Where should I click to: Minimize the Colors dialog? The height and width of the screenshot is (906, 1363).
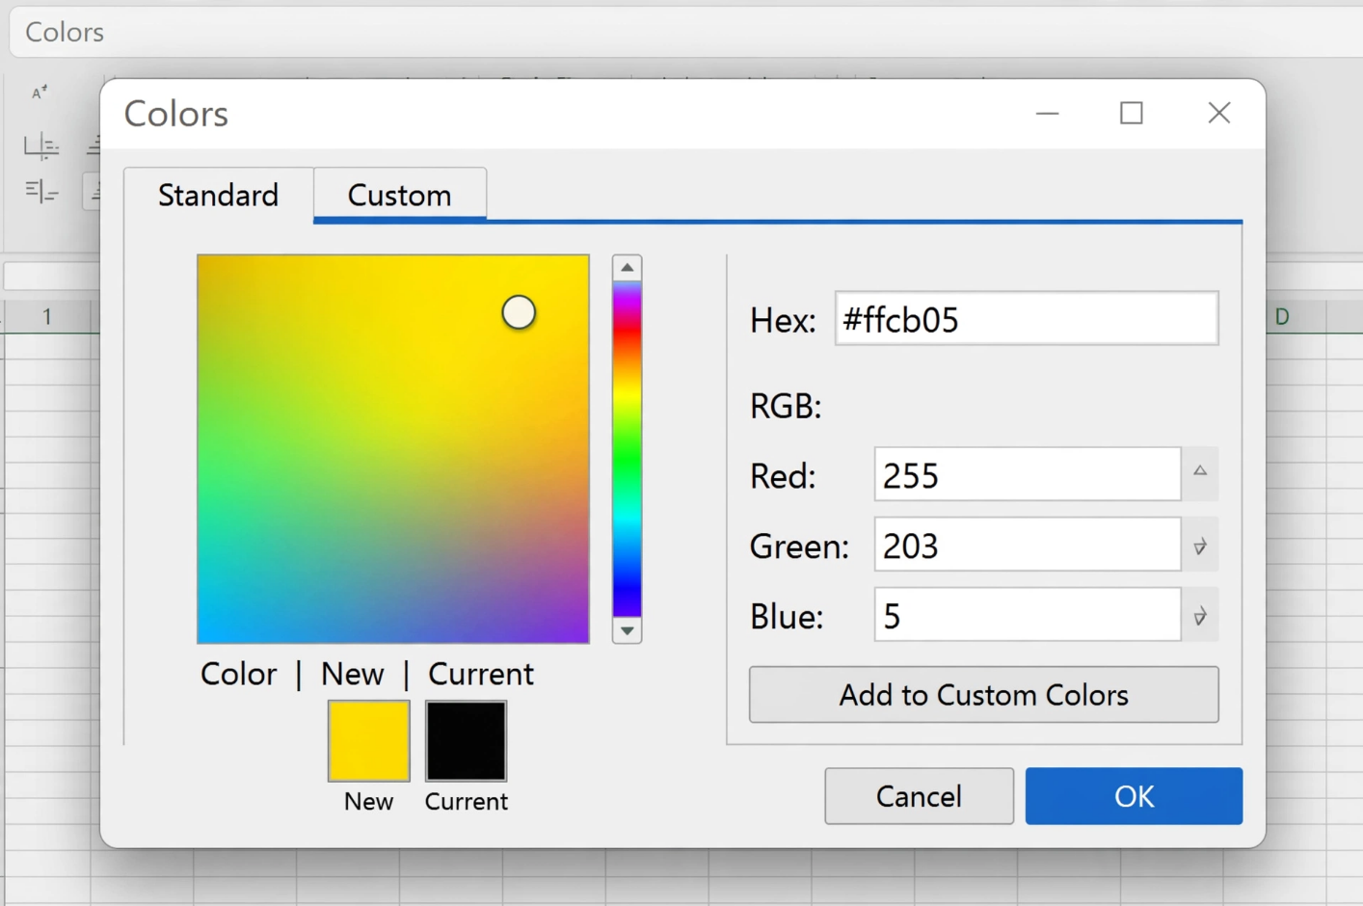point(1048,113)
